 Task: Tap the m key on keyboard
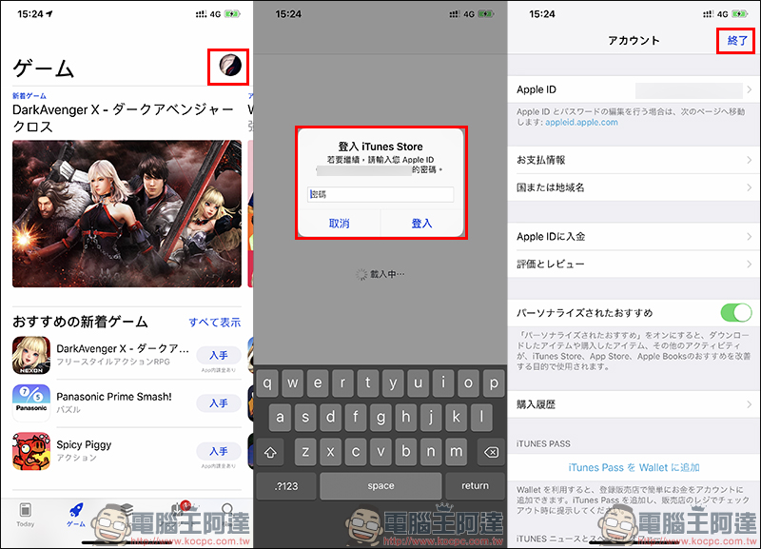[457, 452]
